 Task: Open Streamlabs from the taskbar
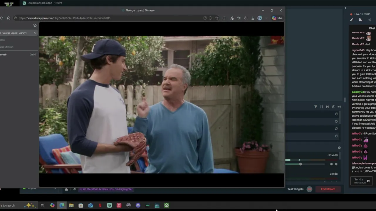[x=110, y=205]
